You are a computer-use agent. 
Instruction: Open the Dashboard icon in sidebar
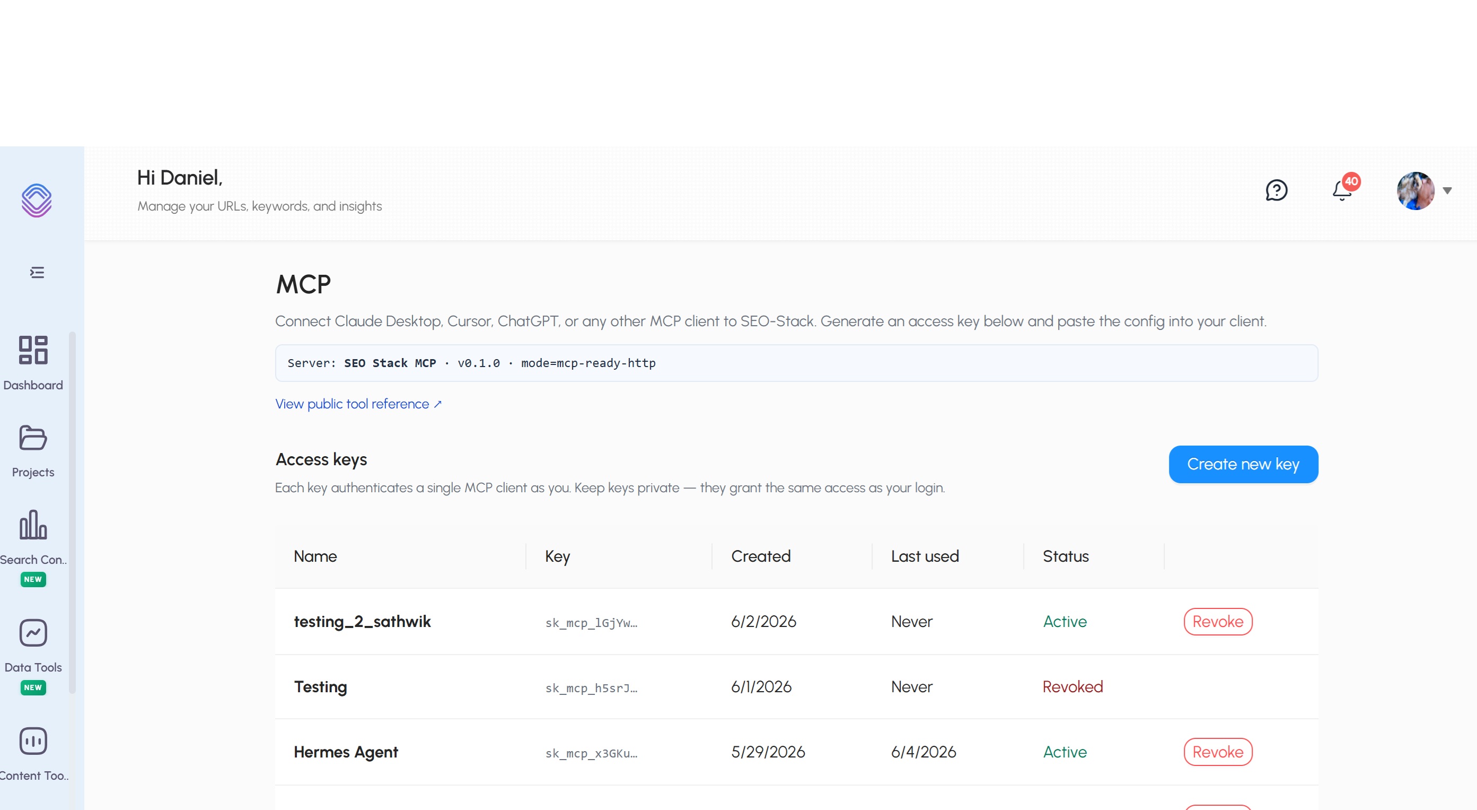tap(33, 350)
